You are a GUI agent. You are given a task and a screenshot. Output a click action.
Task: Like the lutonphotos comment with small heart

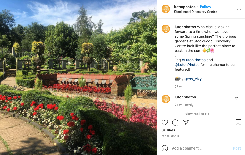point(236,99)
